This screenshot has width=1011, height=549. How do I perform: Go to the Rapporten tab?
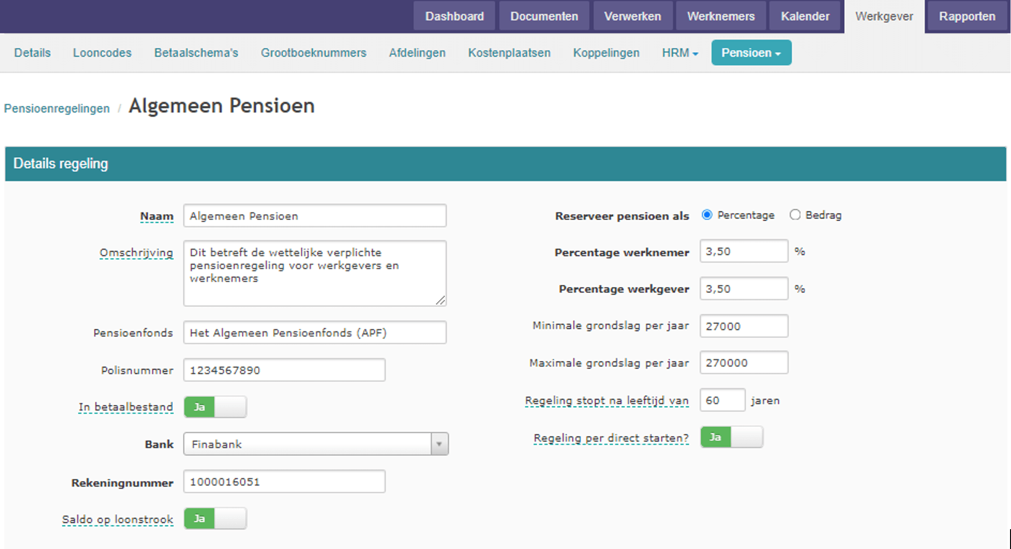pyautogui.click(x=967, y=16)
